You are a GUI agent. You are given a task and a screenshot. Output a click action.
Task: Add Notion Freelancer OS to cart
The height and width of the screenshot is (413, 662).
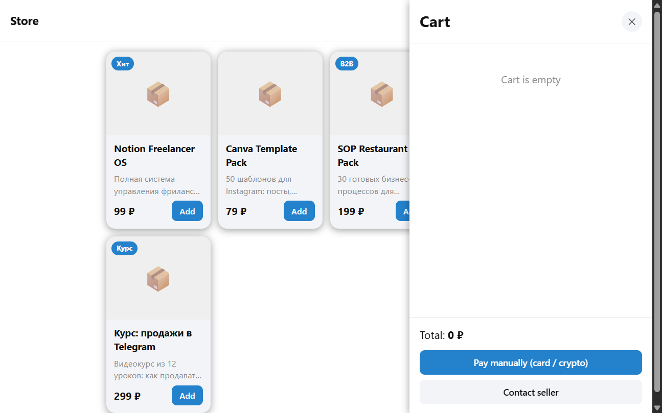187,211
